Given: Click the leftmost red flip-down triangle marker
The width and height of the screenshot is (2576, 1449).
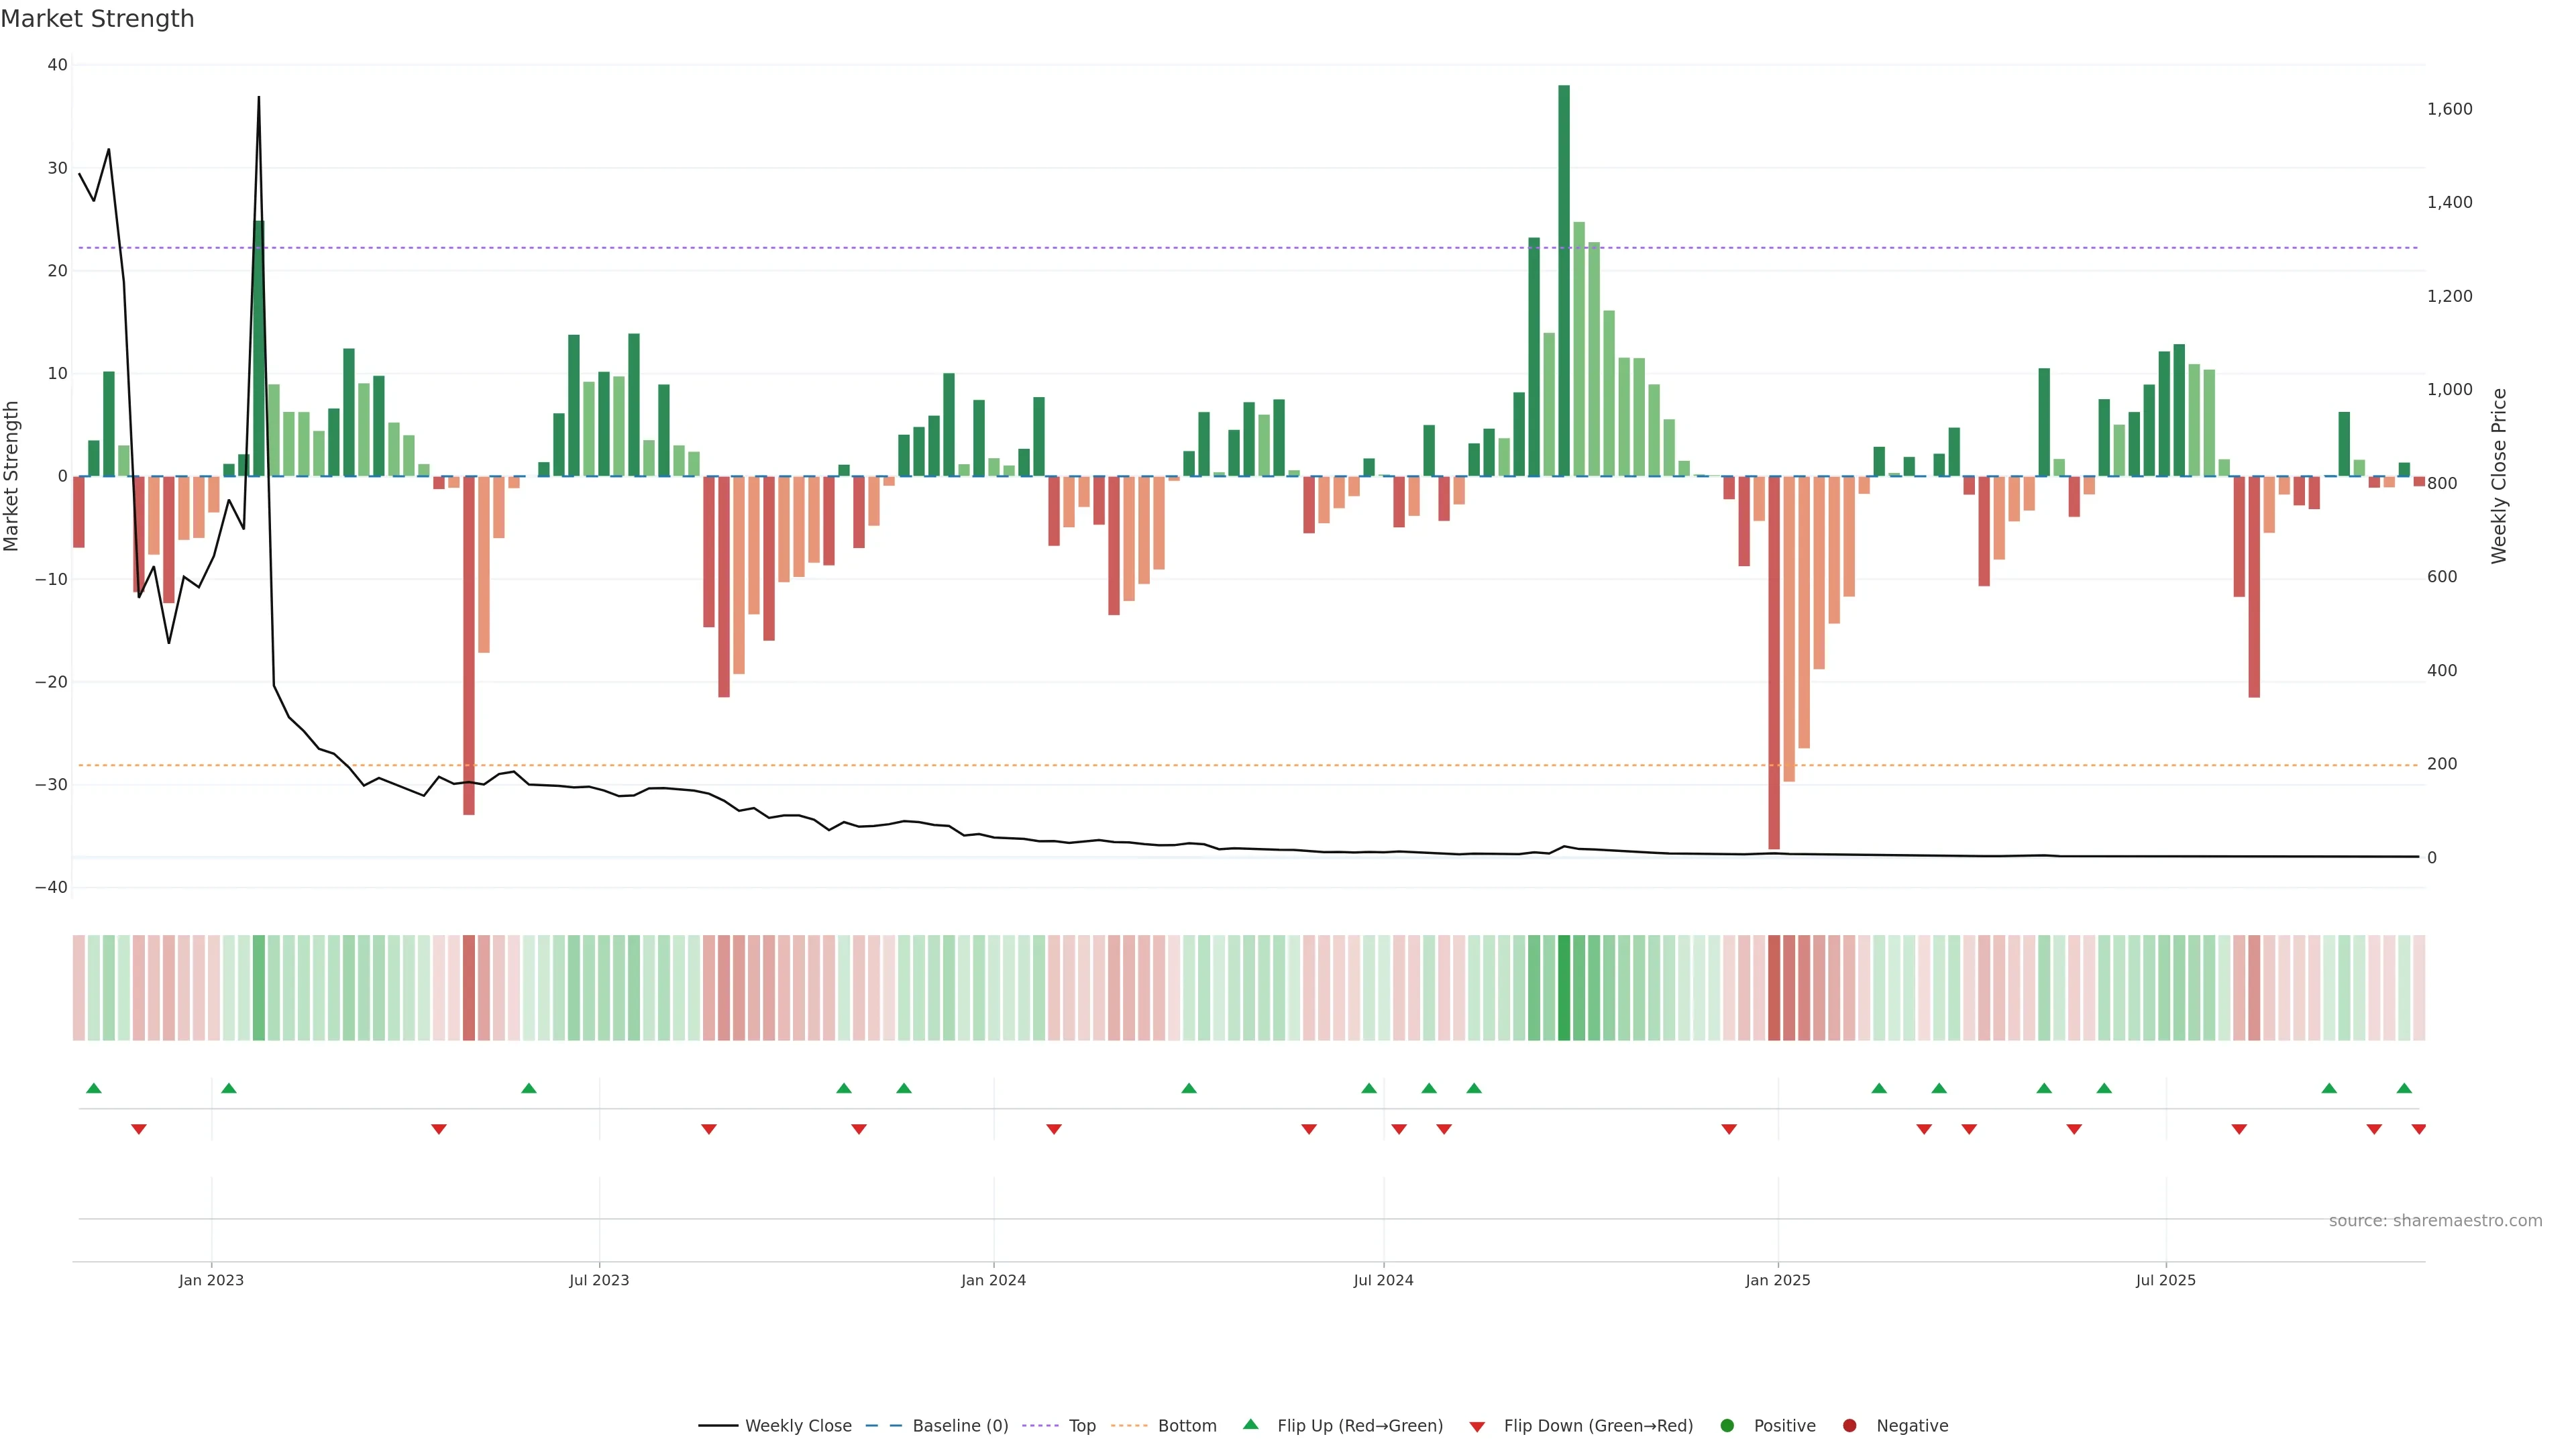Looking at the screenshot, I should (139, 1129).
